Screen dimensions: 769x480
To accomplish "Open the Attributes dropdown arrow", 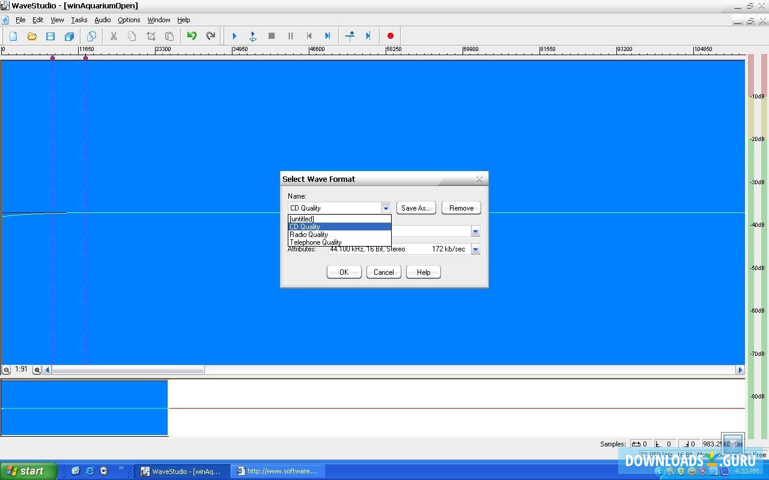I will (x=475, y=248).
